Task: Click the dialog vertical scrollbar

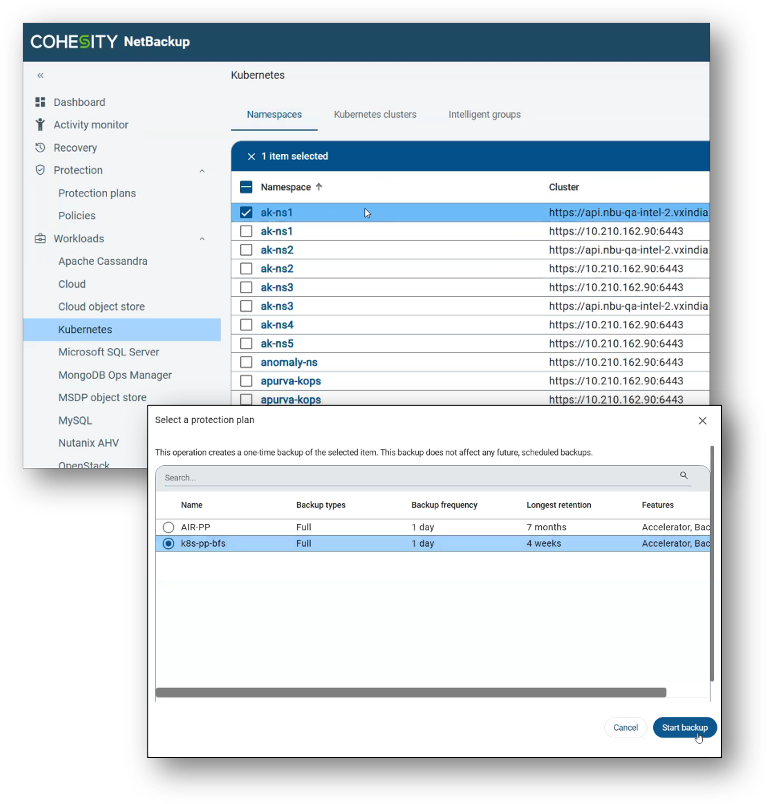Action: (712, 564)
